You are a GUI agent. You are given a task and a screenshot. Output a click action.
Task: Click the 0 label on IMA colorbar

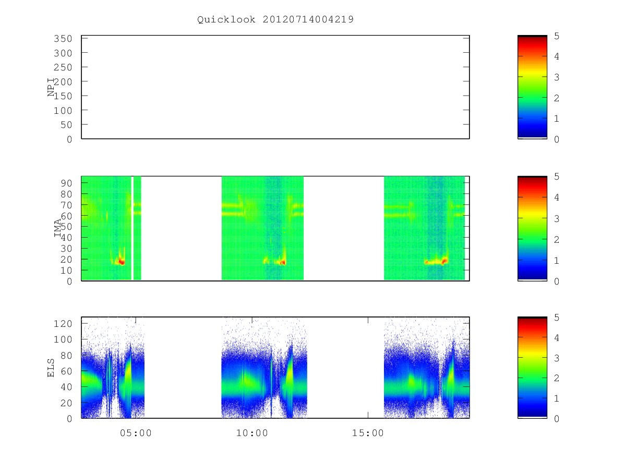(557, 281)
